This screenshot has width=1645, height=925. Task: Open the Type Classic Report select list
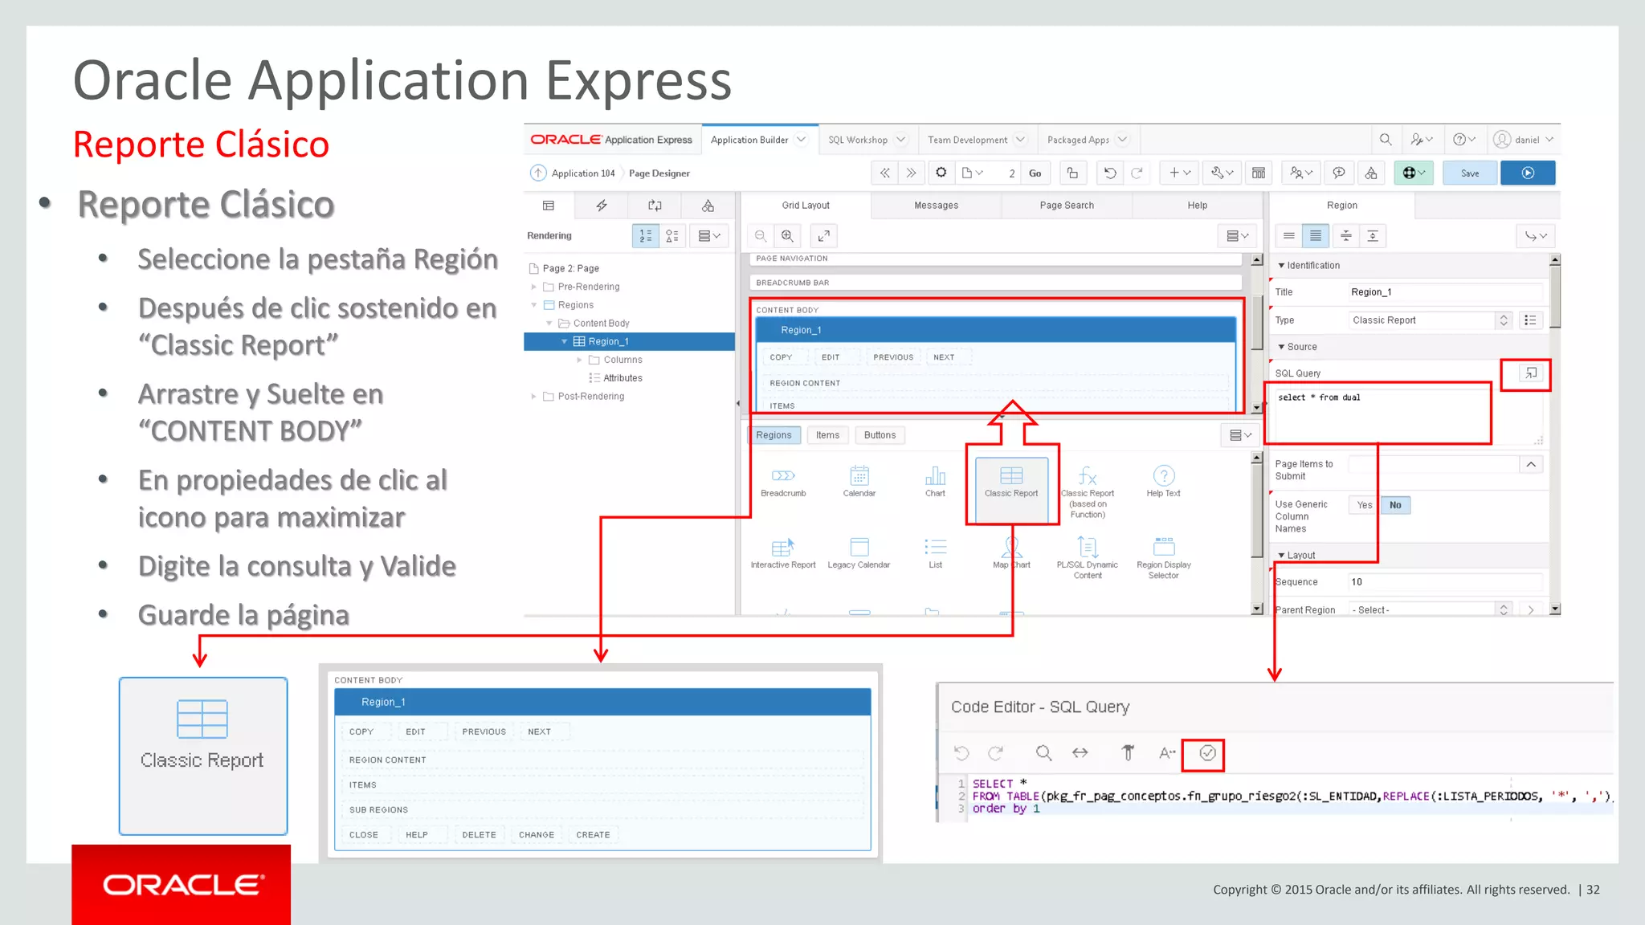point(1431,320)
